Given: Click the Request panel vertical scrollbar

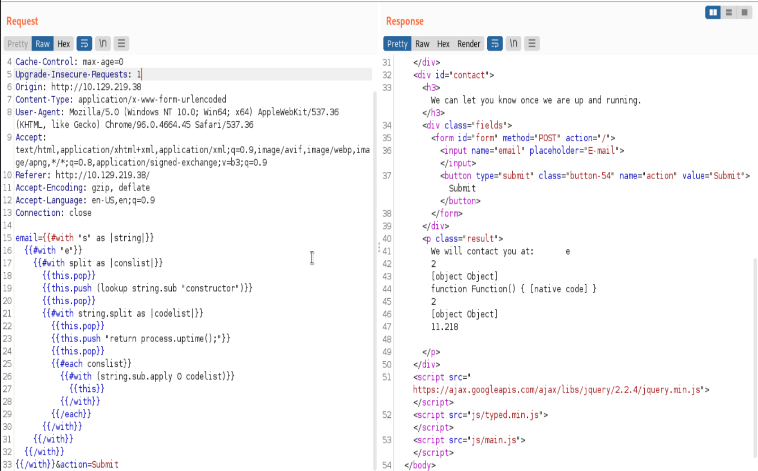Looking at the screenshot, I should point(375,280).
